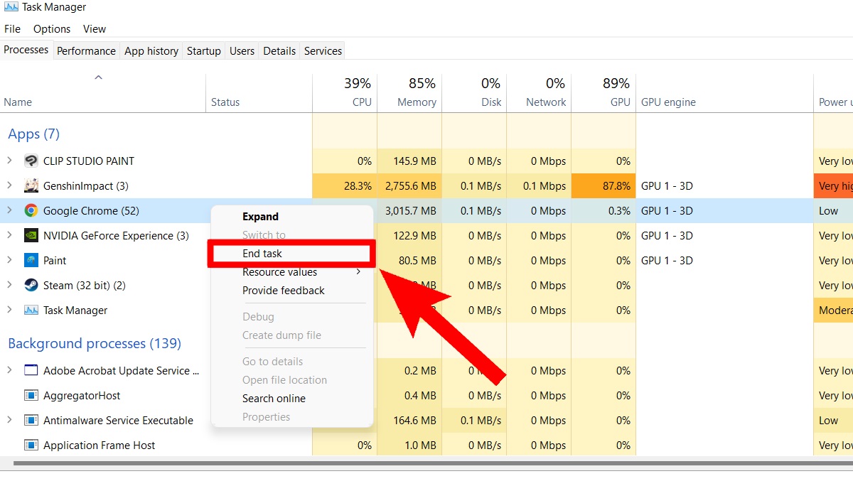
Task: Click the NVIDIA GeForce Experience icon
Action: [x=31, y=236]
